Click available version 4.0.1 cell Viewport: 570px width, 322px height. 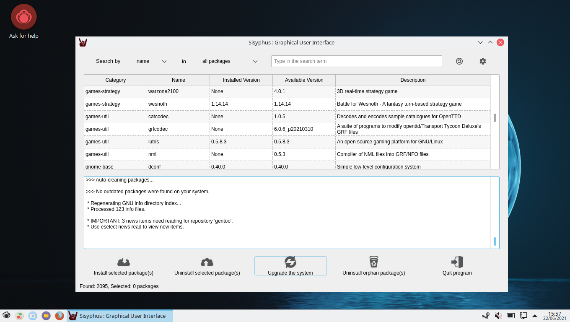click(x=304, y=91)
